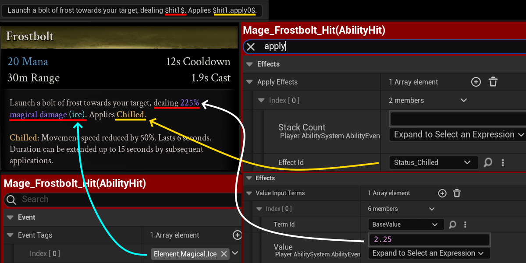This screenshot has width=526, height=263.
Task: Collapse the Value Input Terms row
Action: (249, 193)
